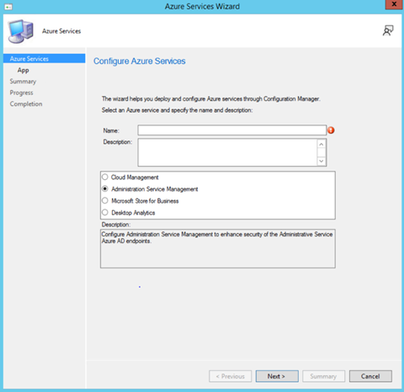The width and height of the screenshot is (404, 392).
Task: Open the Summary step in sidebar
Action: 23,82
